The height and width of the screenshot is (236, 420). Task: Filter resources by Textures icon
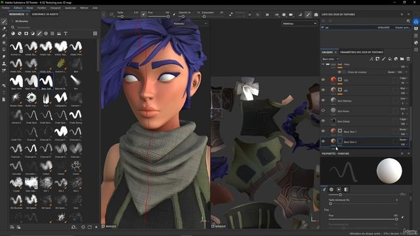click(52, 33)
